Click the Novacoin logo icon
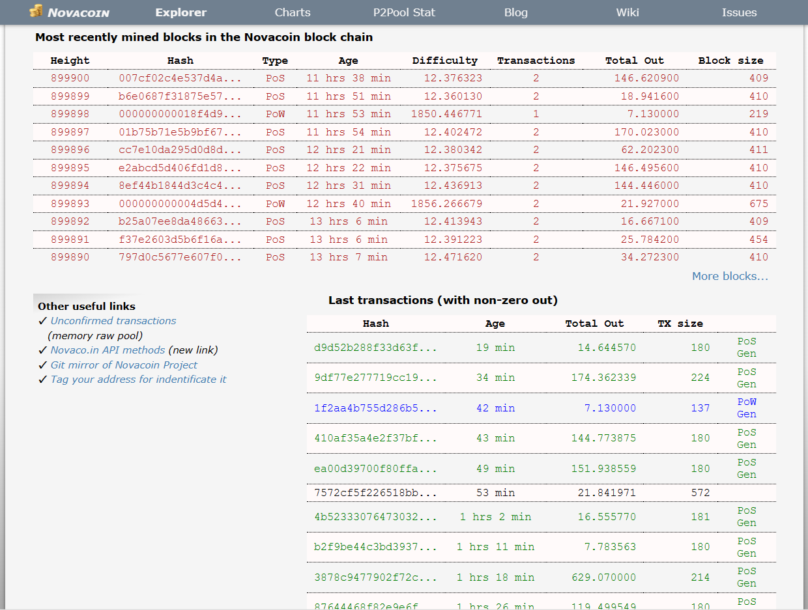This screenshot has width=808, height=610. pos(36,11)
